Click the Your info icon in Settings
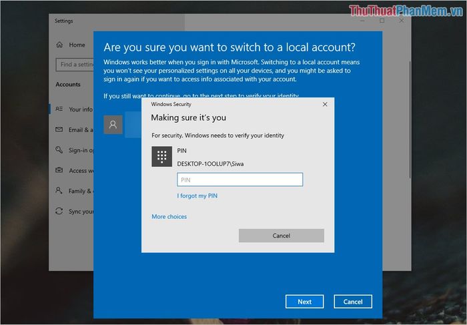 click(x=59, y=109)
